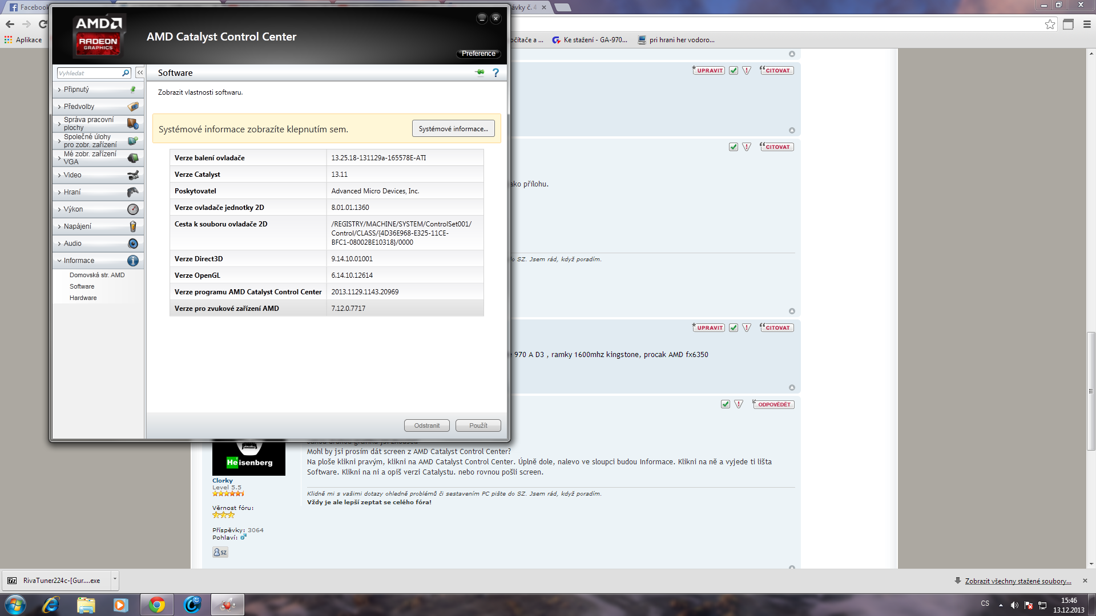Click Zobrazit všechny stažené soubory link
The height and width of the screenshot is (616, 1096).
tap(1018, 581)
